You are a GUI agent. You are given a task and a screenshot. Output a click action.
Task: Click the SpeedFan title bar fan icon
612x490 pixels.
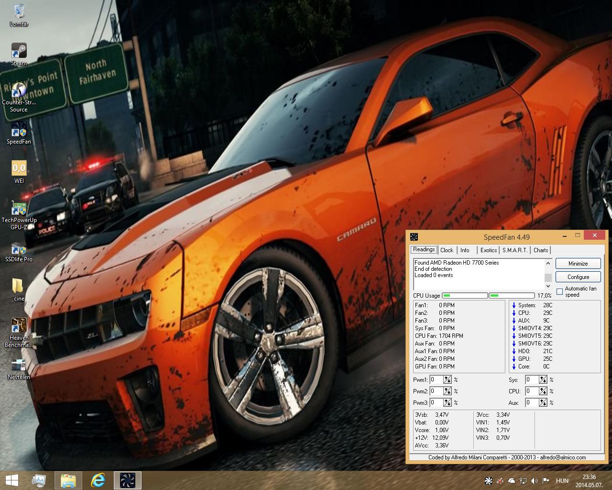[414, 236]
